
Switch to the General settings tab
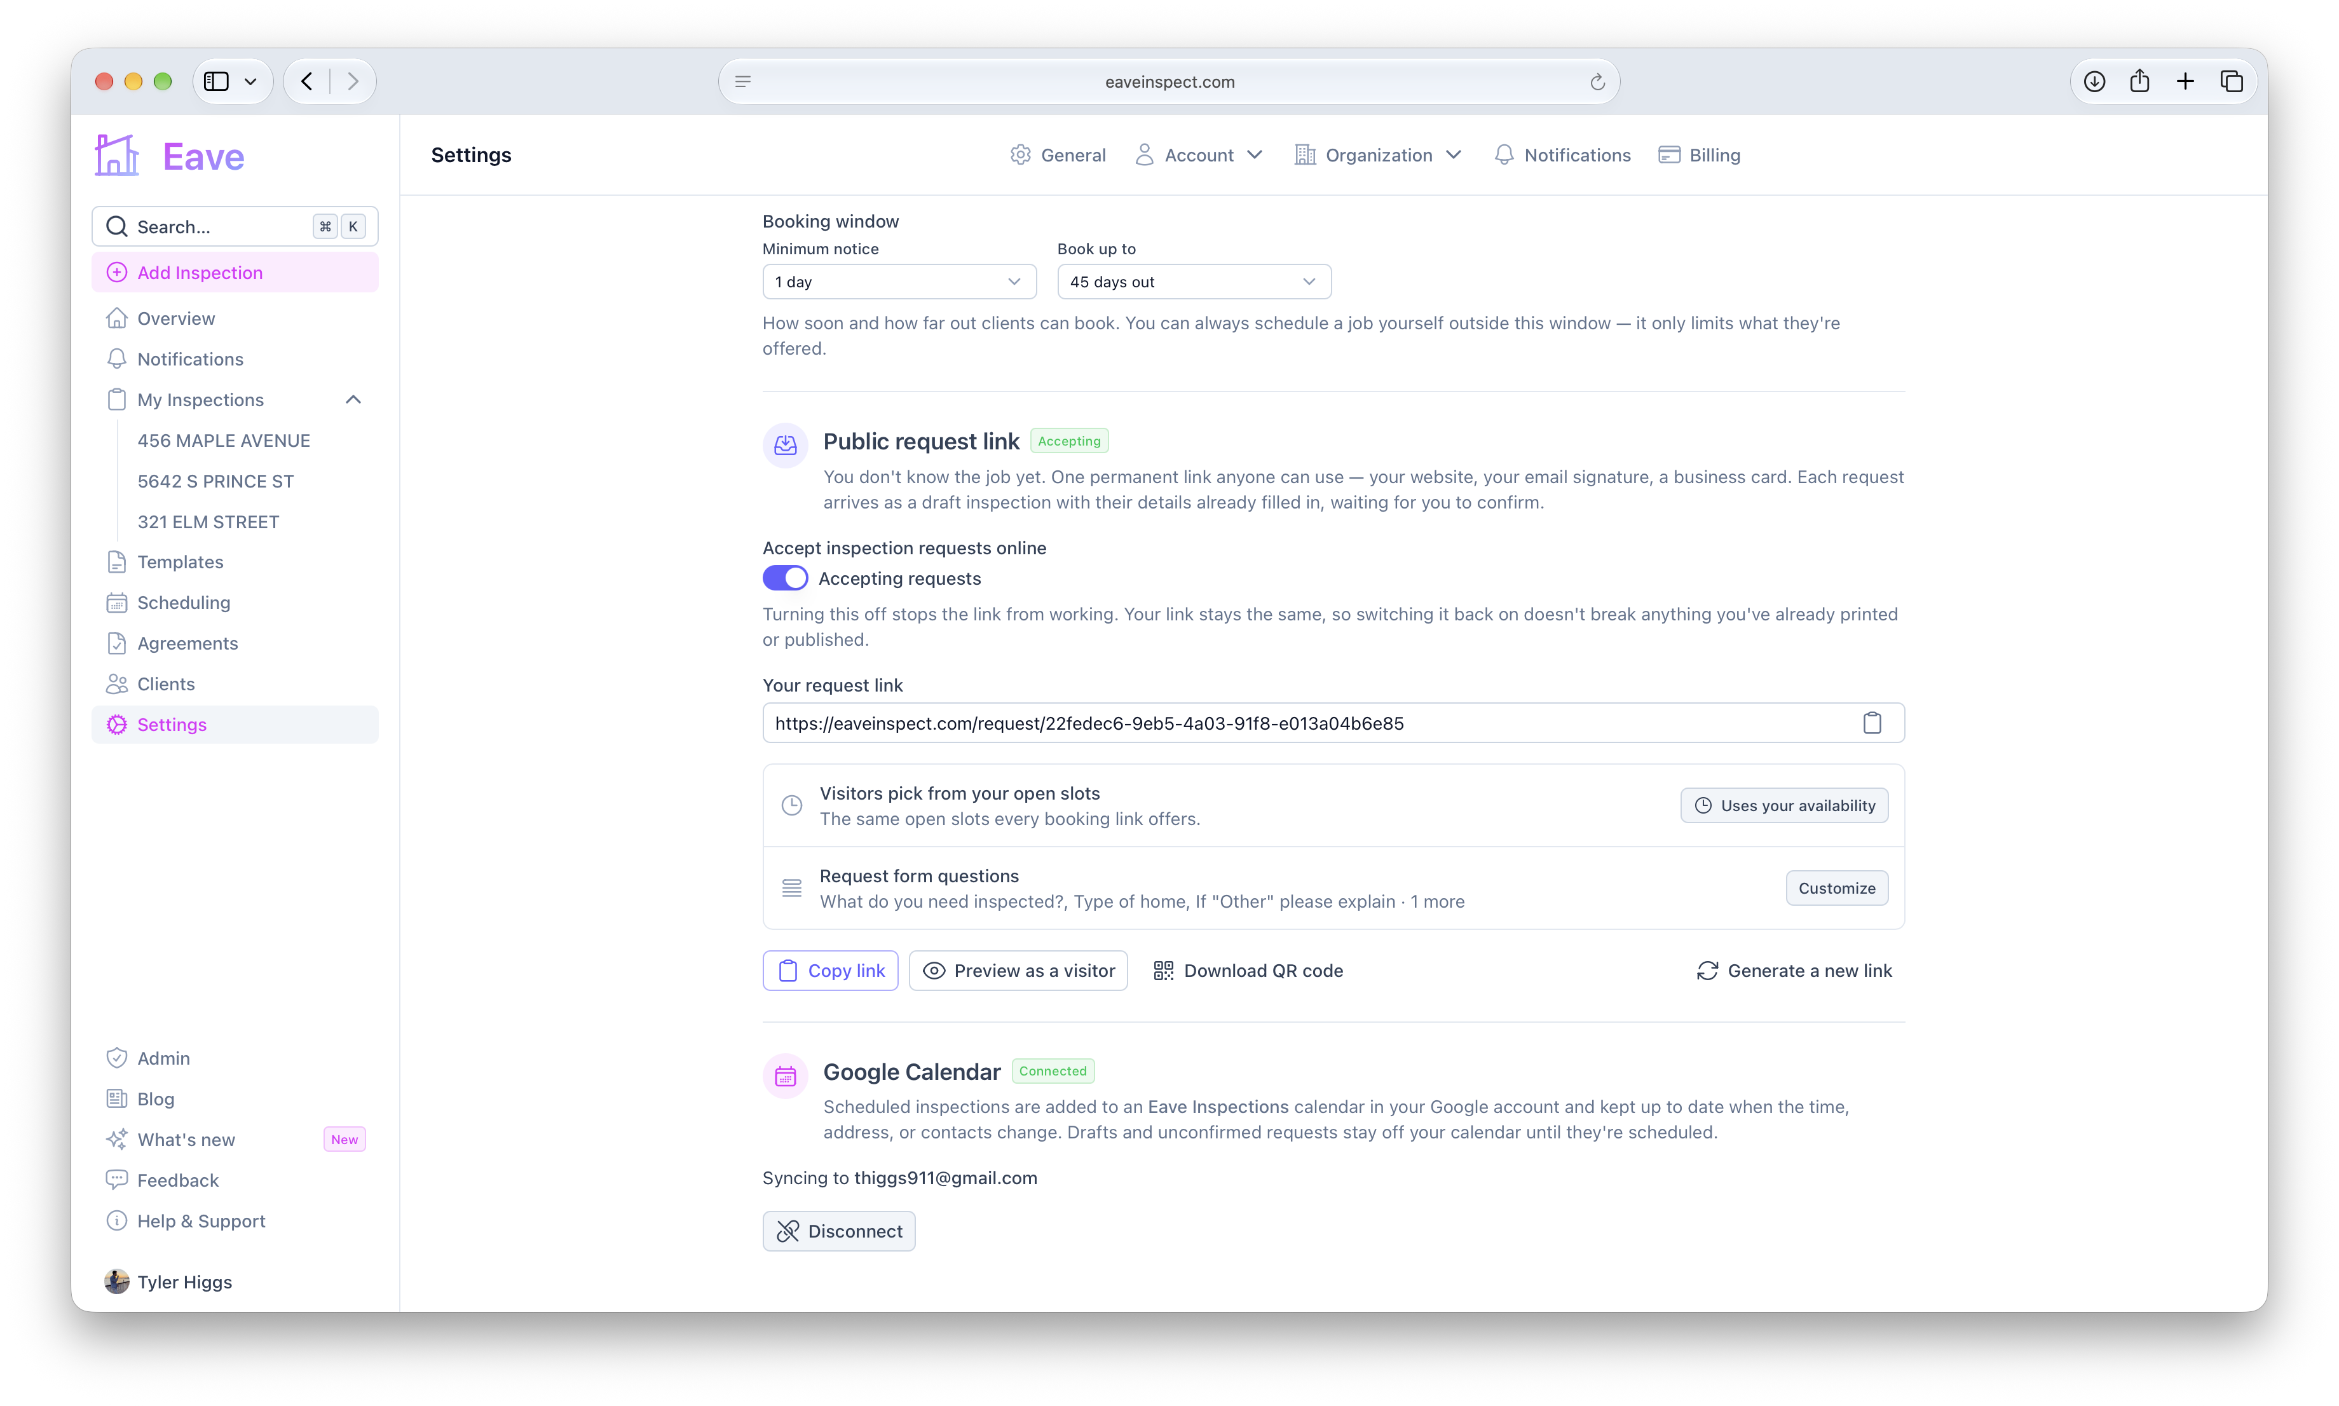[x=1057, y=154]
